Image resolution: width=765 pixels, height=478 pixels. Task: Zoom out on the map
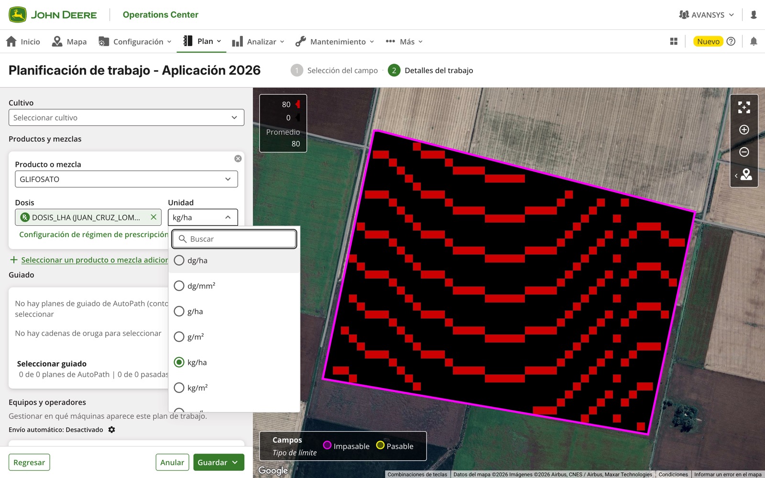tap(744, 152)
